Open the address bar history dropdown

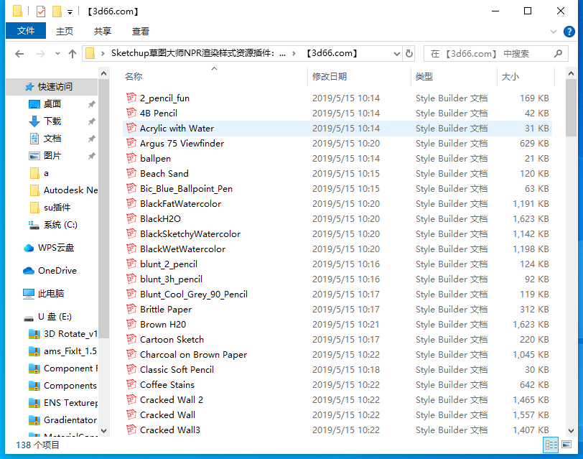pos(397,54)
